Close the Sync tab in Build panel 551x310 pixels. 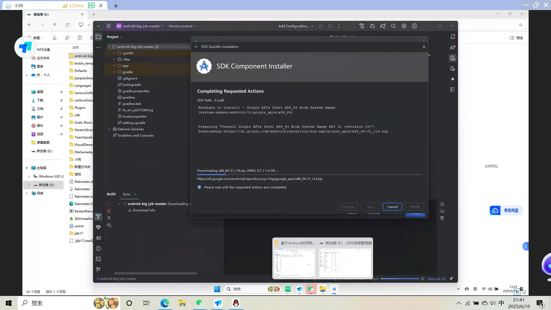[x=135, y=194]
